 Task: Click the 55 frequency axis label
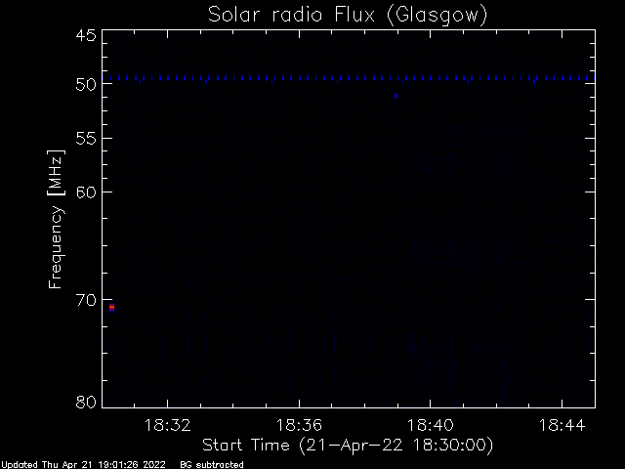click(x=86, y=139)
